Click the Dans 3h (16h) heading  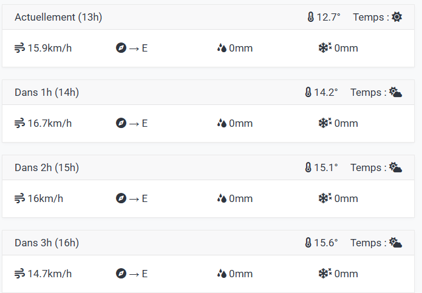pos(47,243)
